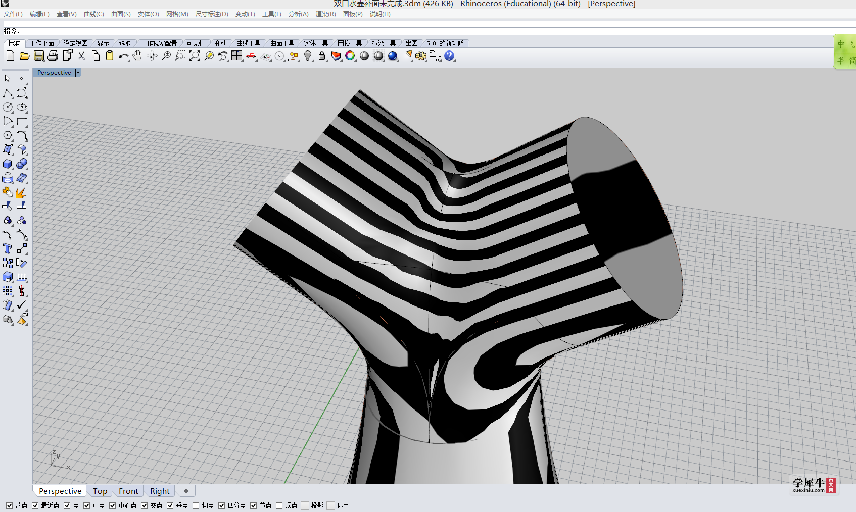Click the Paste clipboard icon
This screenshot has width=856, height=512.
pyautogui.click(x=110, y=56)
